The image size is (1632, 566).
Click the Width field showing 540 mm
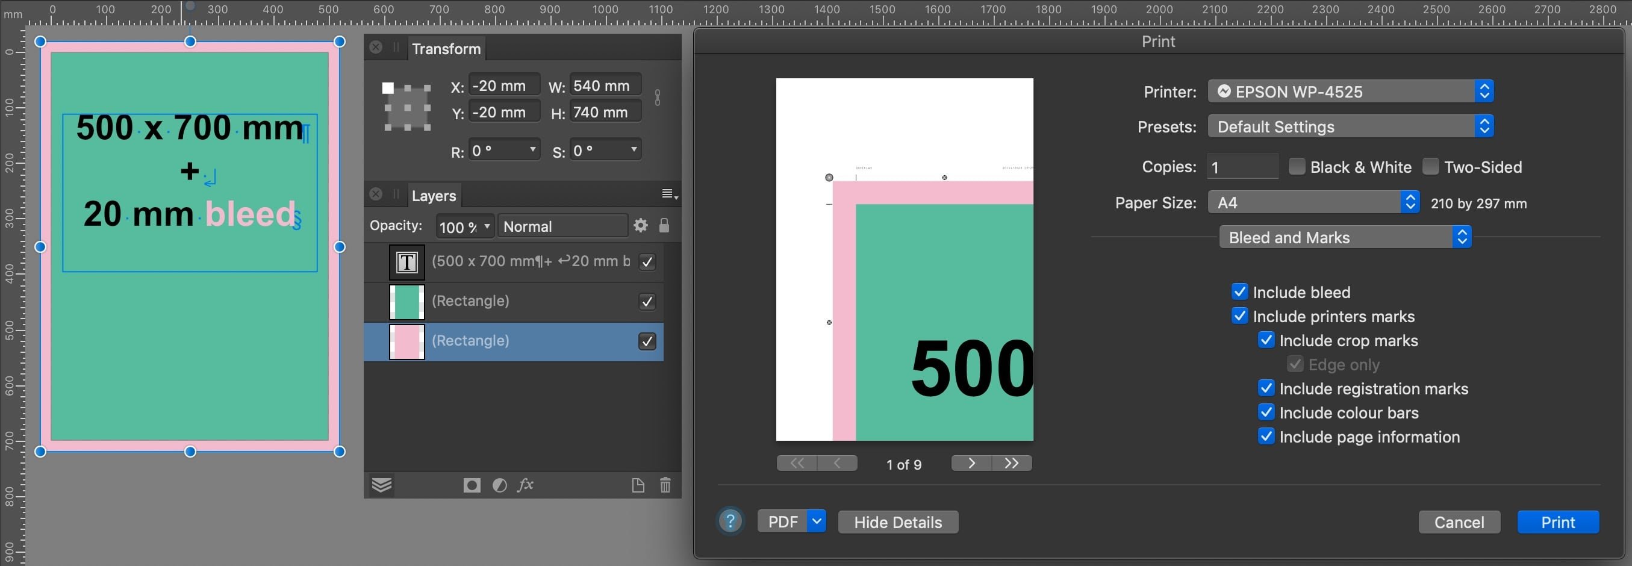[606, 86]
